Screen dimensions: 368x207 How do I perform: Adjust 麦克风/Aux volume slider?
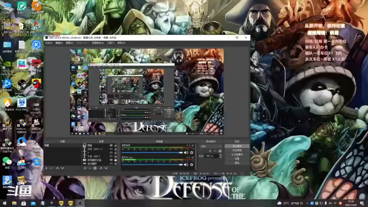(152, 165)
